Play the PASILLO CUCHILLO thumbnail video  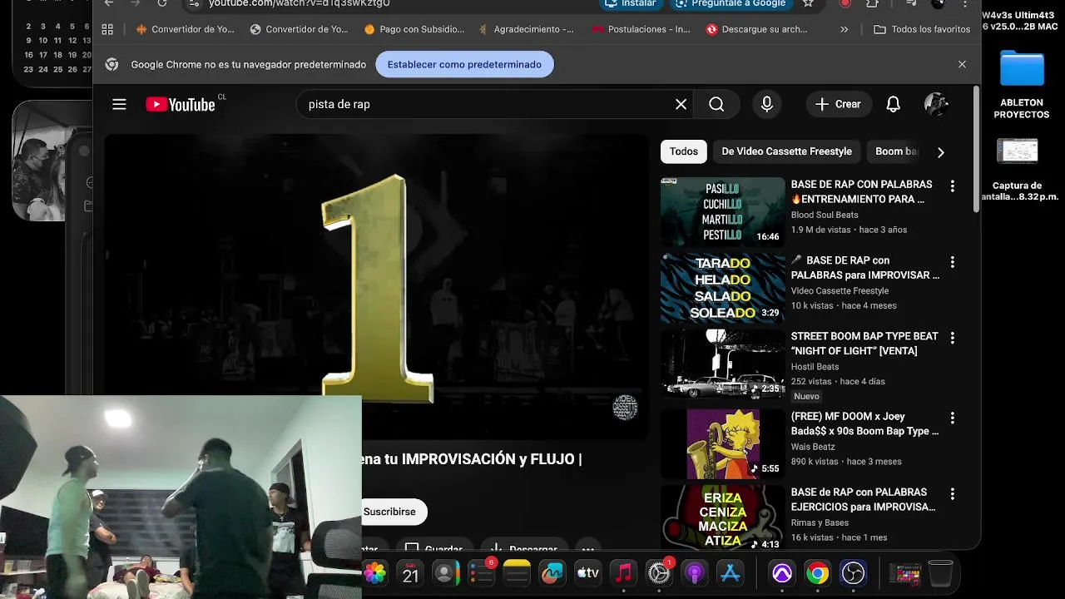click(722, 211)
